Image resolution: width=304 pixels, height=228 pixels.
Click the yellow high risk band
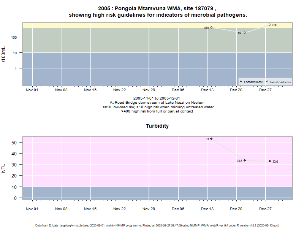114,25
